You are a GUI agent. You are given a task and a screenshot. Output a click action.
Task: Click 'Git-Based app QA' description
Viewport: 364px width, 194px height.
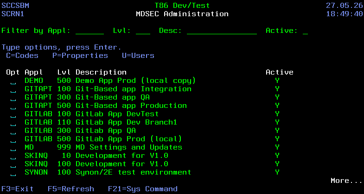113,97
